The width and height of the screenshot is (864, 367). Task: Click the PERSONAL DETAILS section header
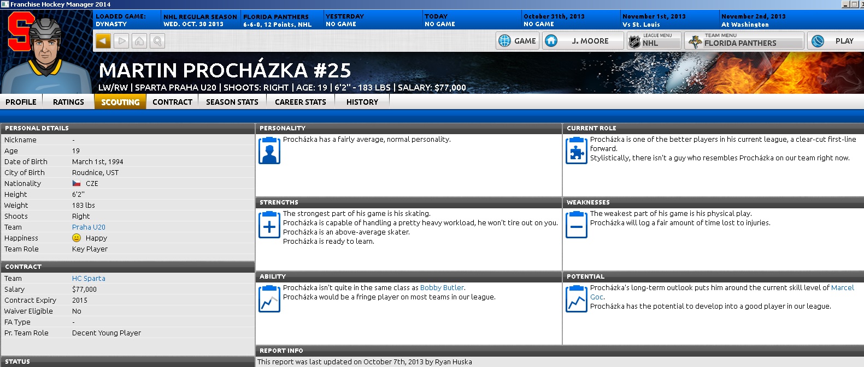pos(127,128)
